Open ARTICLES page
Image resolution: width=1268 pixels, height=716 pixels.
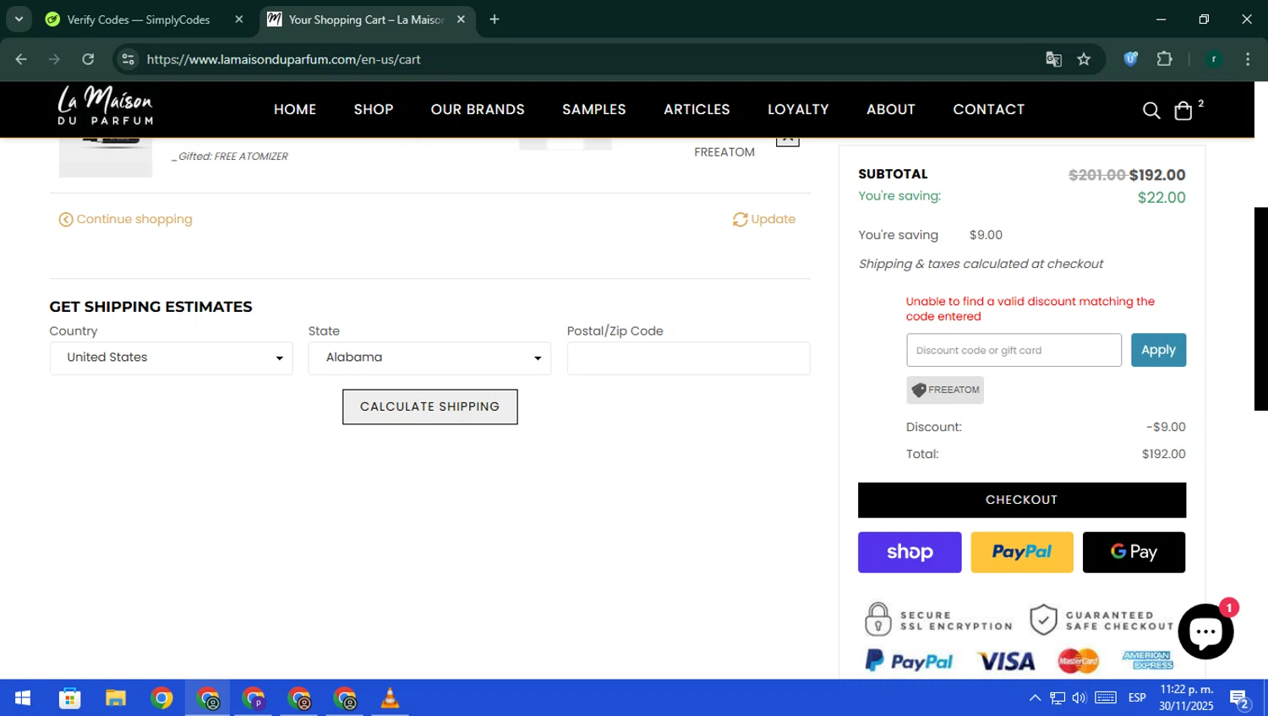697,110
